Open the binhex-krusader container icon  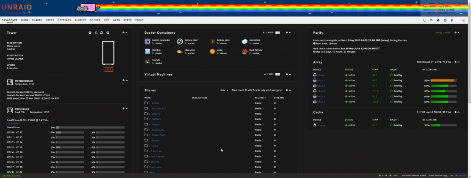point(147,41)
